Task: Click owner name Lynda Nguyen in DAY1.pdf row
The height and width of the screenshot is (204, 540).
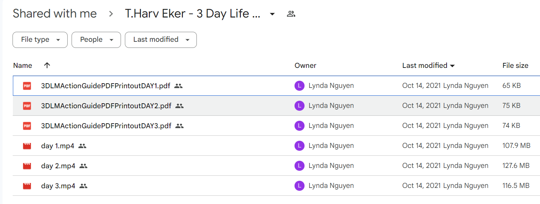Action: click(x=331, y=86)
